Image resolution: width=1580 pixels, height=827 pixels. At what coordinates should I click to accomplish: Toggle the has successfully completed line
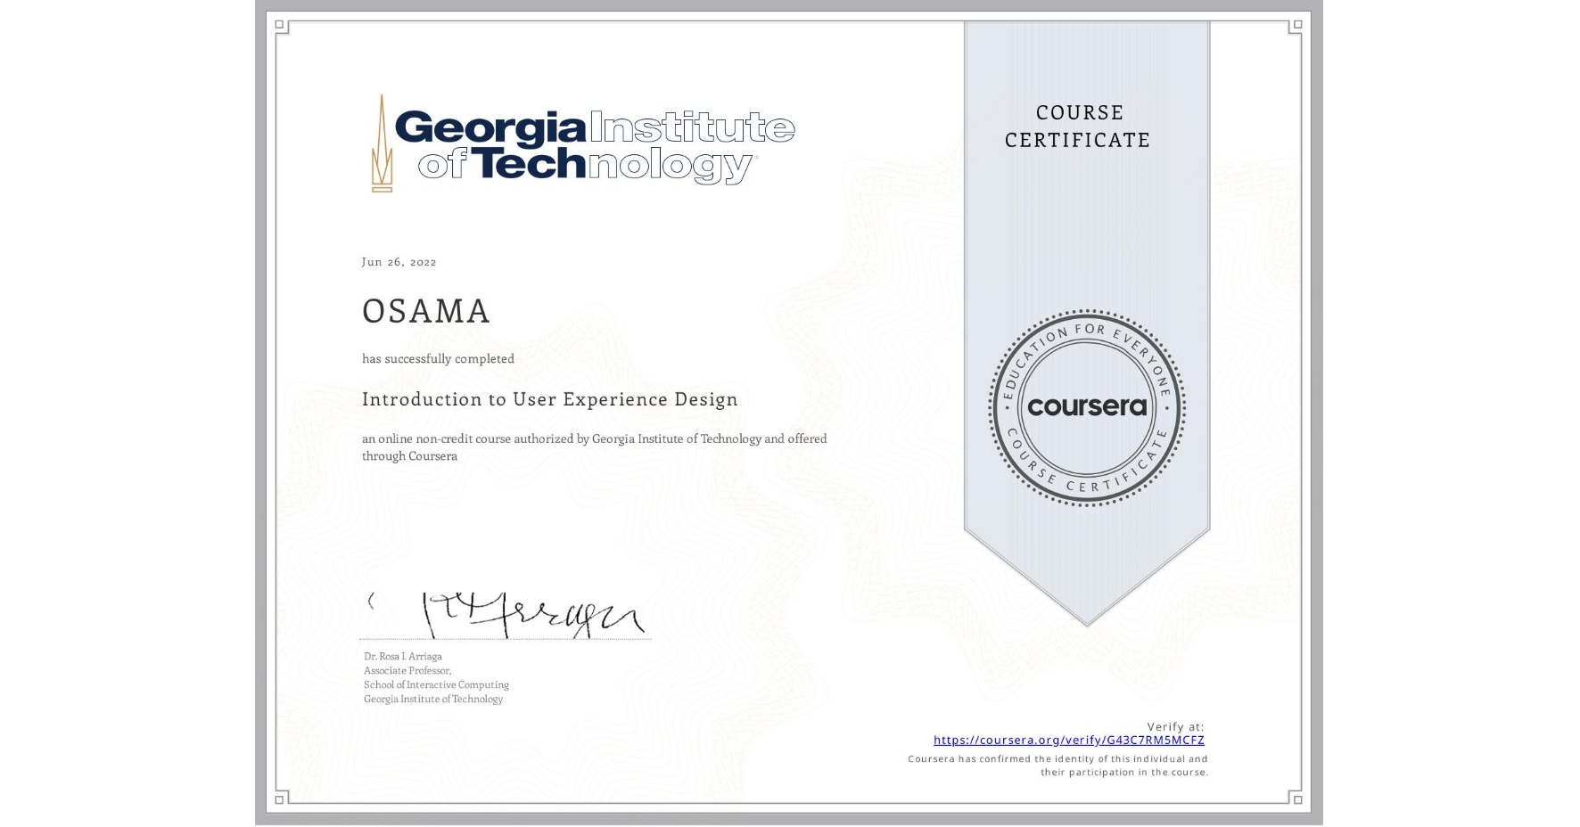click(438, 358)
